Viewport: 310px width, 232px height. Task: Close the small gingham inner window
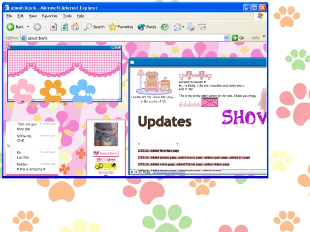coord(119,48)
